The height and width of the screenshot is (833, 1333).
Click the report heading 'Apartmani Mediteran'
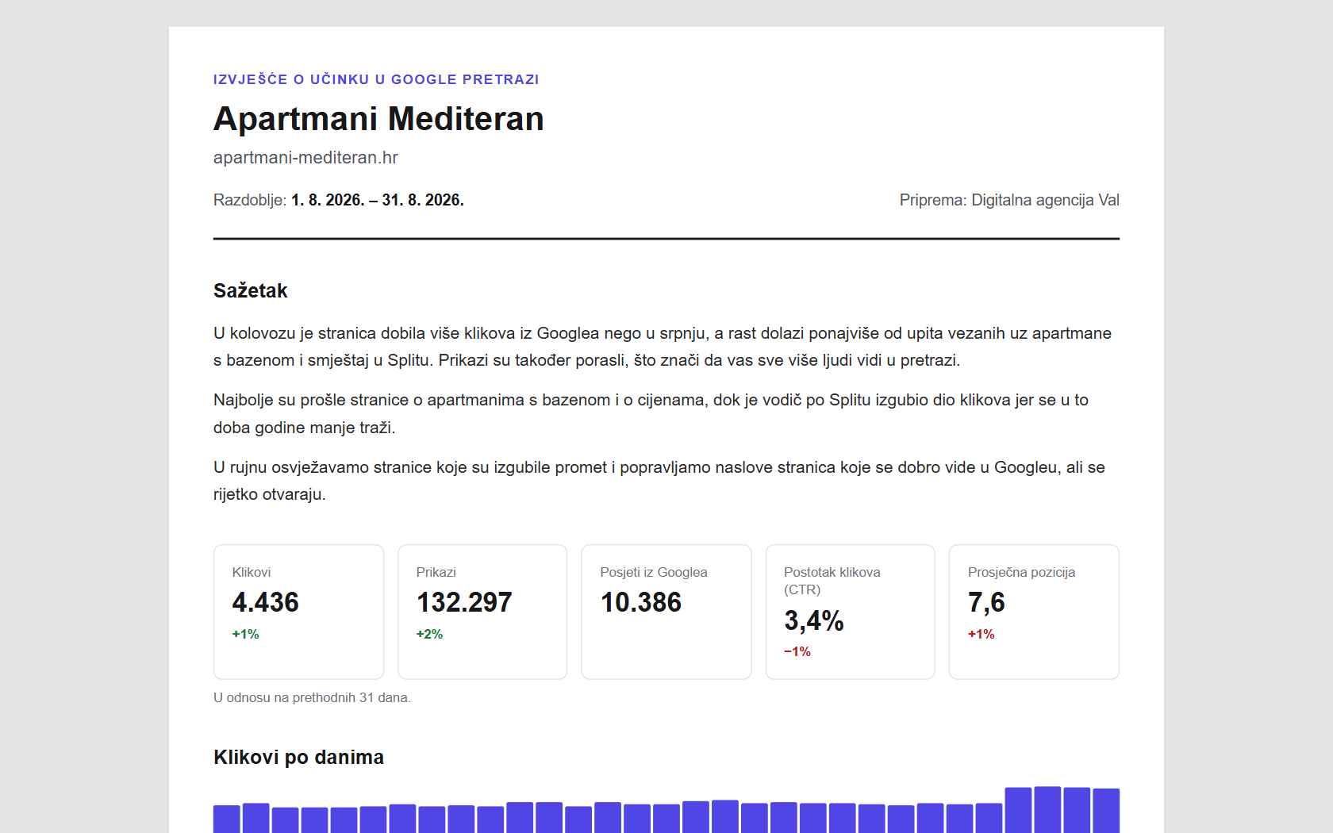pyautogui.click(x=378, y=119)
